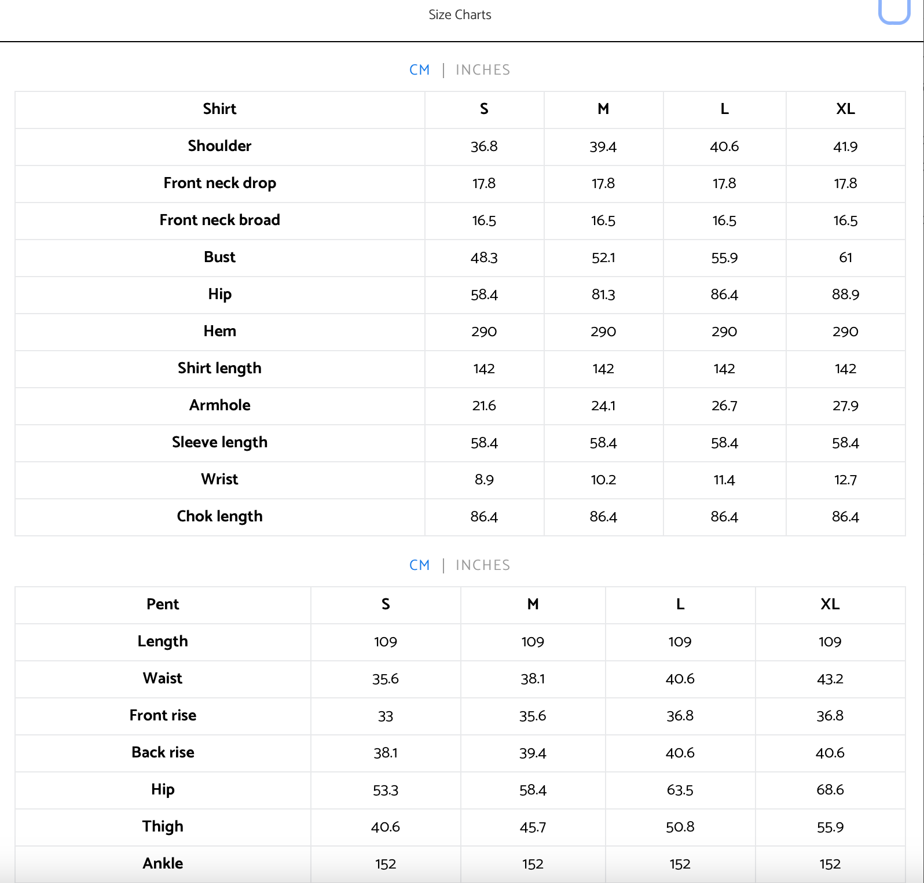Select the XL column header in Shirt table
Image resolution: width=924 pixels, height=883 pixels.
pyautogui.click(x=845, y=109)
